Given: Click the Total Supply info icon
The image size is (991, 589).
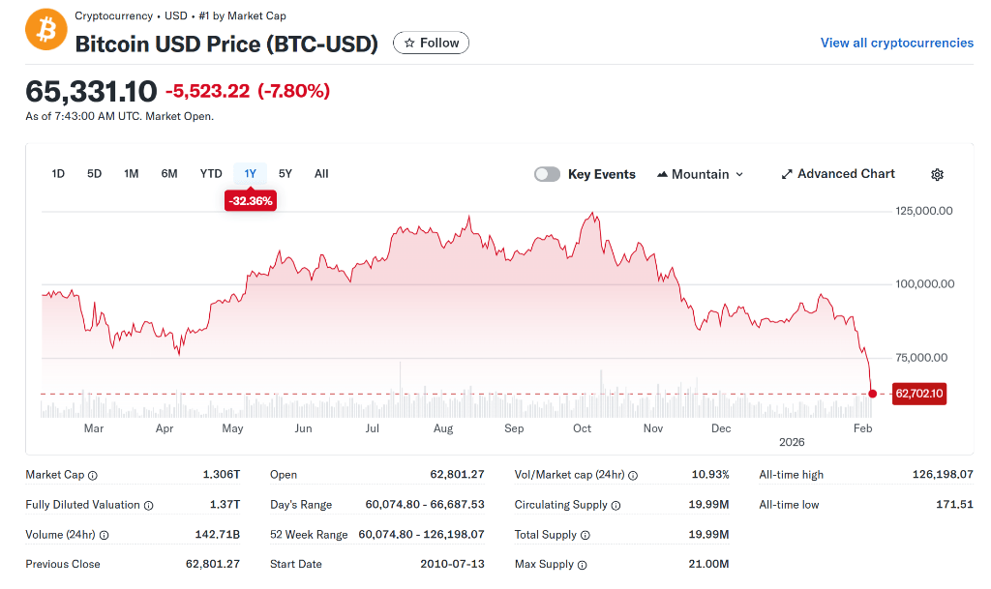Looking at the screenshot, I should [586, 536].
